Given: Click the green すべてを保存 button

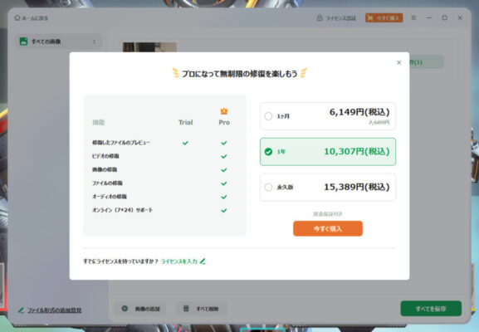Looking at the screenshot, I should pos(431,309).
